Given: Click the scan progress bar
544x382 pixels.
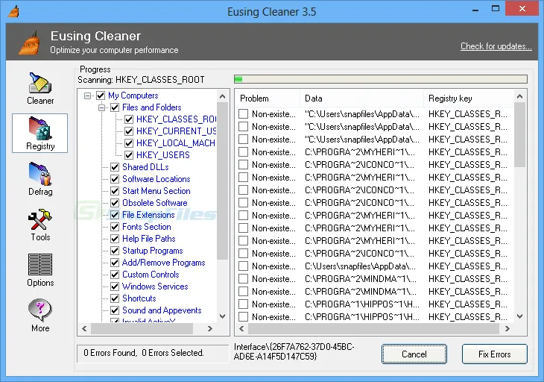Looking at the screenshot, I should pyautogui.click(x=381, y=79).
